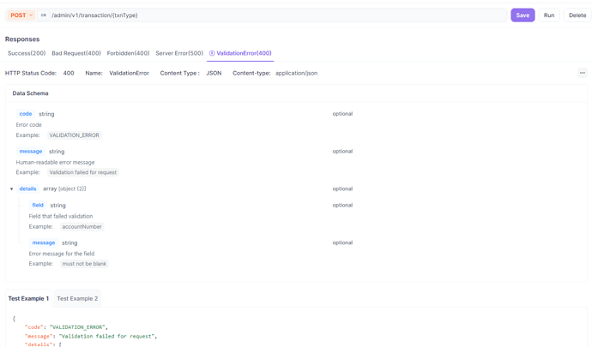View the Server Error(500) response tab
The height and width of the screenshot is (347, 592).
(179, 53)
